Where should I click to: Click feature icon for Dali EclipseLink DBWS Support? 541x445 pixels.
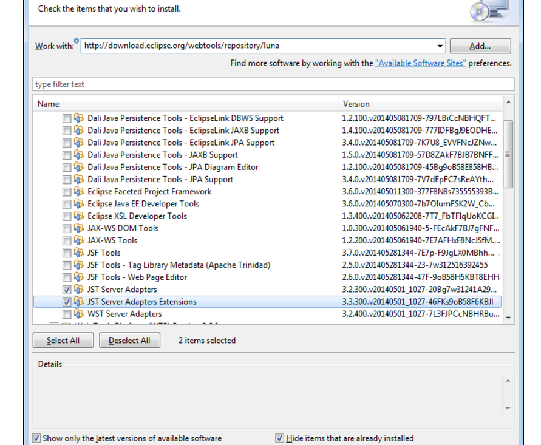tap(79, 118)
